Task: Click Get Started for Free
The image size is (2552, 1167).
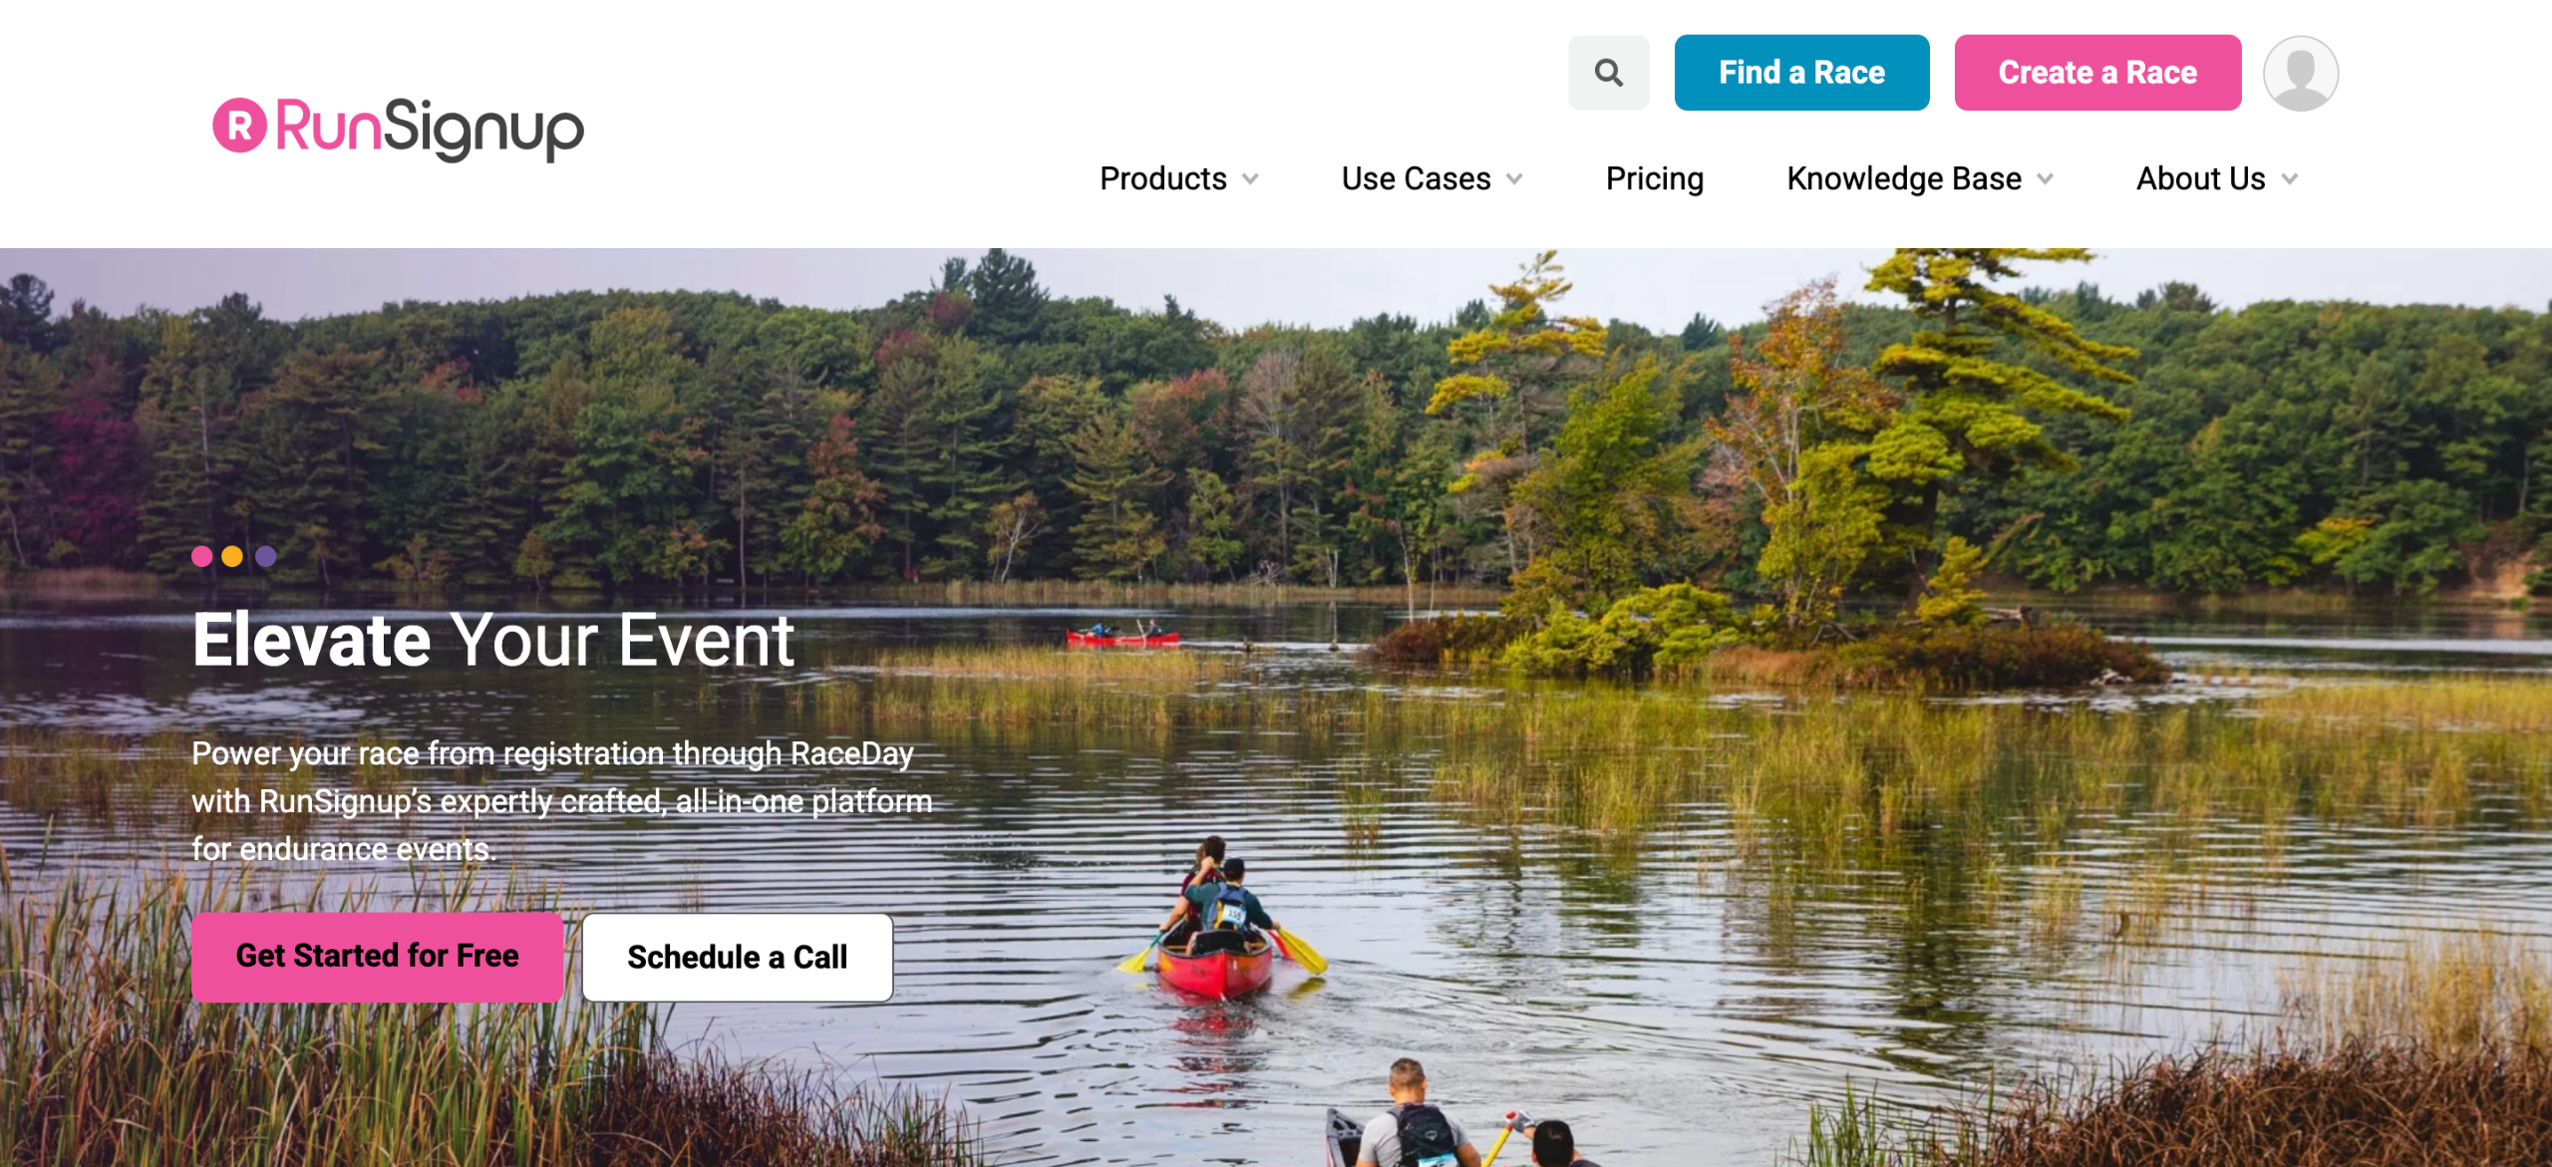Action: [x=377, y=956]
